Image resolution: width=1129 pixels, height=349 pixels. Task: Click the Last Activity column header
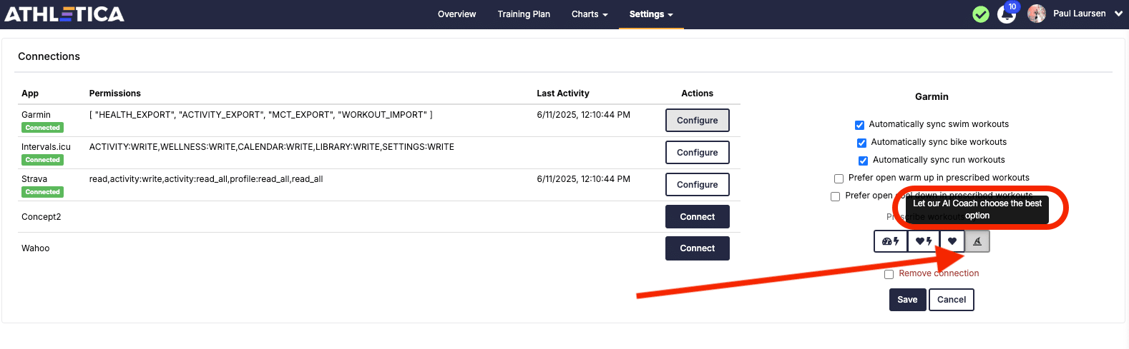[x=563, y=93]
